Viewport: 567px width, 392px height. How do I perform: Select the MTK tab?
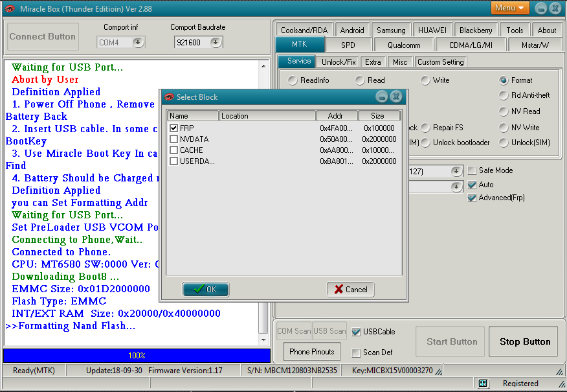click(x=300, y=44)
